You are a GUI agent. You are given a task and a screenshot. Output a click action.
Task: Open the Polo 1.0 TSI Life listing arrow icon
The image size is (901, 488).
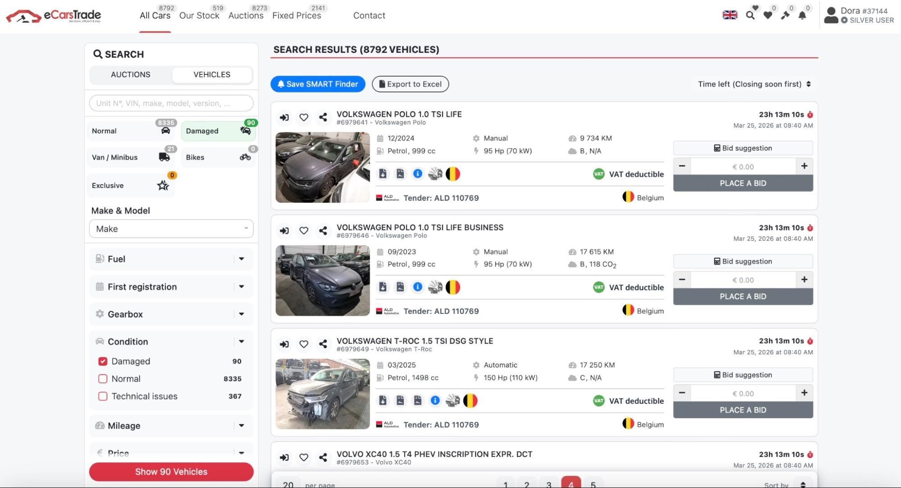[284, 117]
